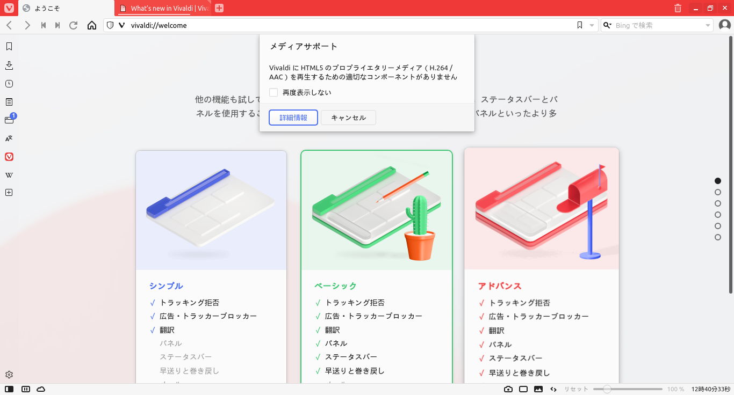Open the History panel
Screen dimensions: 734x395
click(x=9, y=84)
